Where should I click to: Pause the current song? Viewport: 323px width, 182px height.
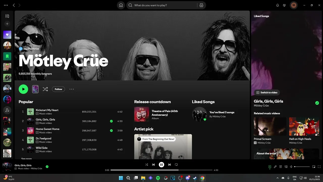[x=161, y=165]
